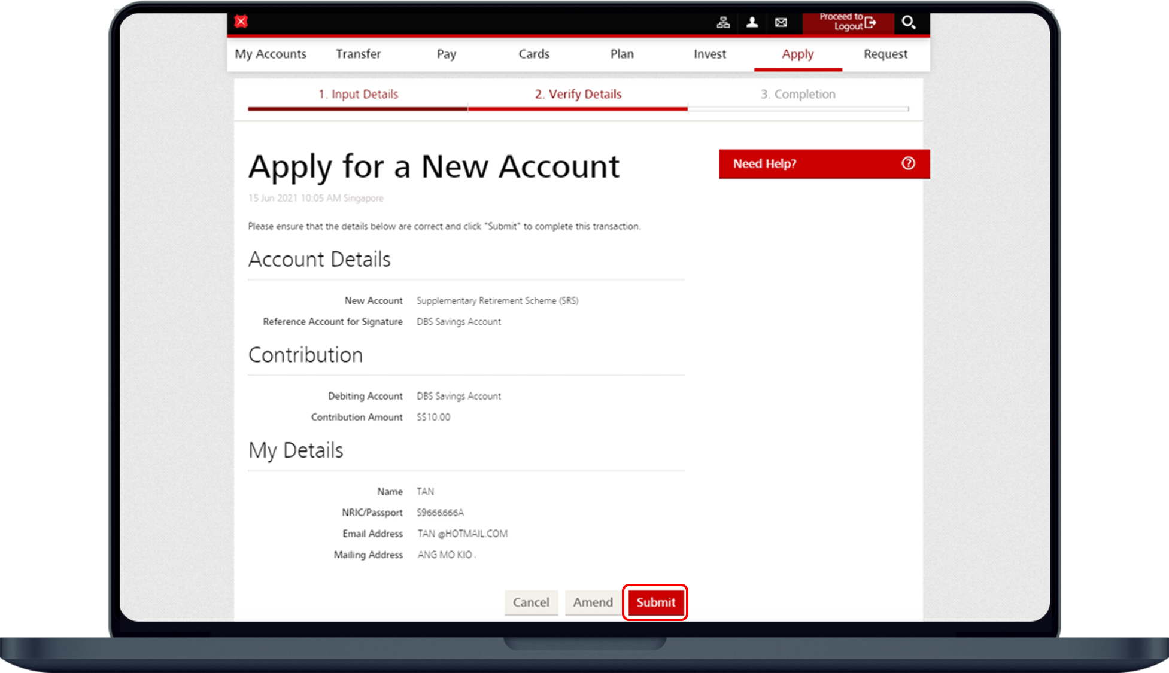
Task: Open the Cards menu
Action: pyautogui.click(x=534, y=54)
